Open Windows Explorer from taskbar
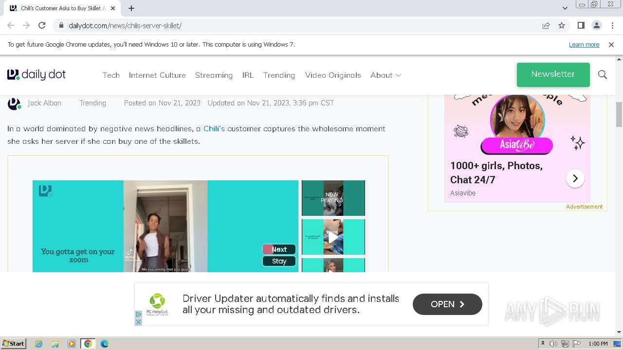 (x=55, y=344)
